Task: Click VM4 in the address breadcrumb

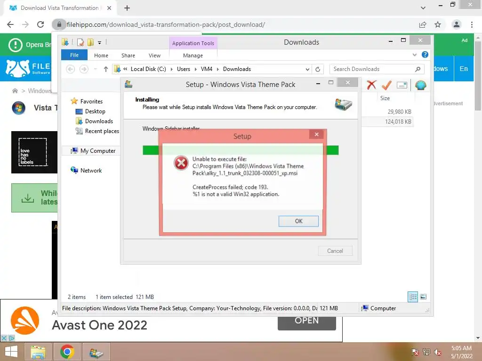Action: click(x=207, y=69)
